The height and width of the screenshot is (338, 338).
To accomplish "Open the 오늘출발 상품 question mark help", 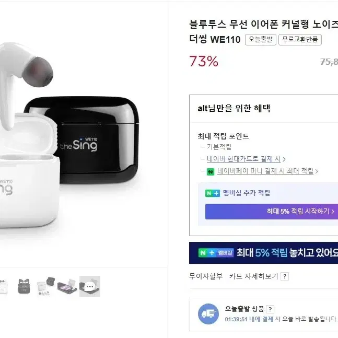I will click(x=270, y=309).
